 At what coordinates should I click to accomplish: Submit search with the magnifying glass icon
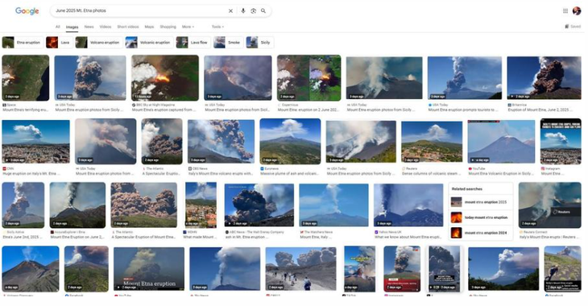pyautogui.click(x=263, y=11)
